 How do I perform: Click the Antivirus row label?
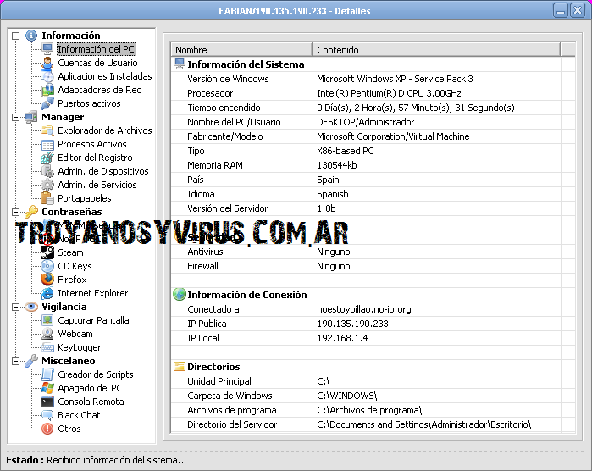tap(205, 252)
